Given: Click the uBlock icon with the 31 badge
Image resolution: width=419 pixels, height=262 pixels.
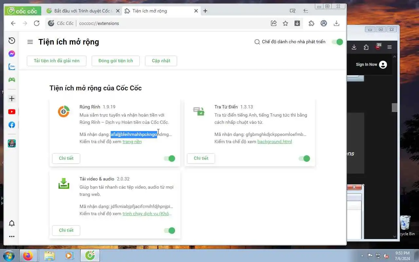Looking at the screenshot, I should [x=378, y=47].
